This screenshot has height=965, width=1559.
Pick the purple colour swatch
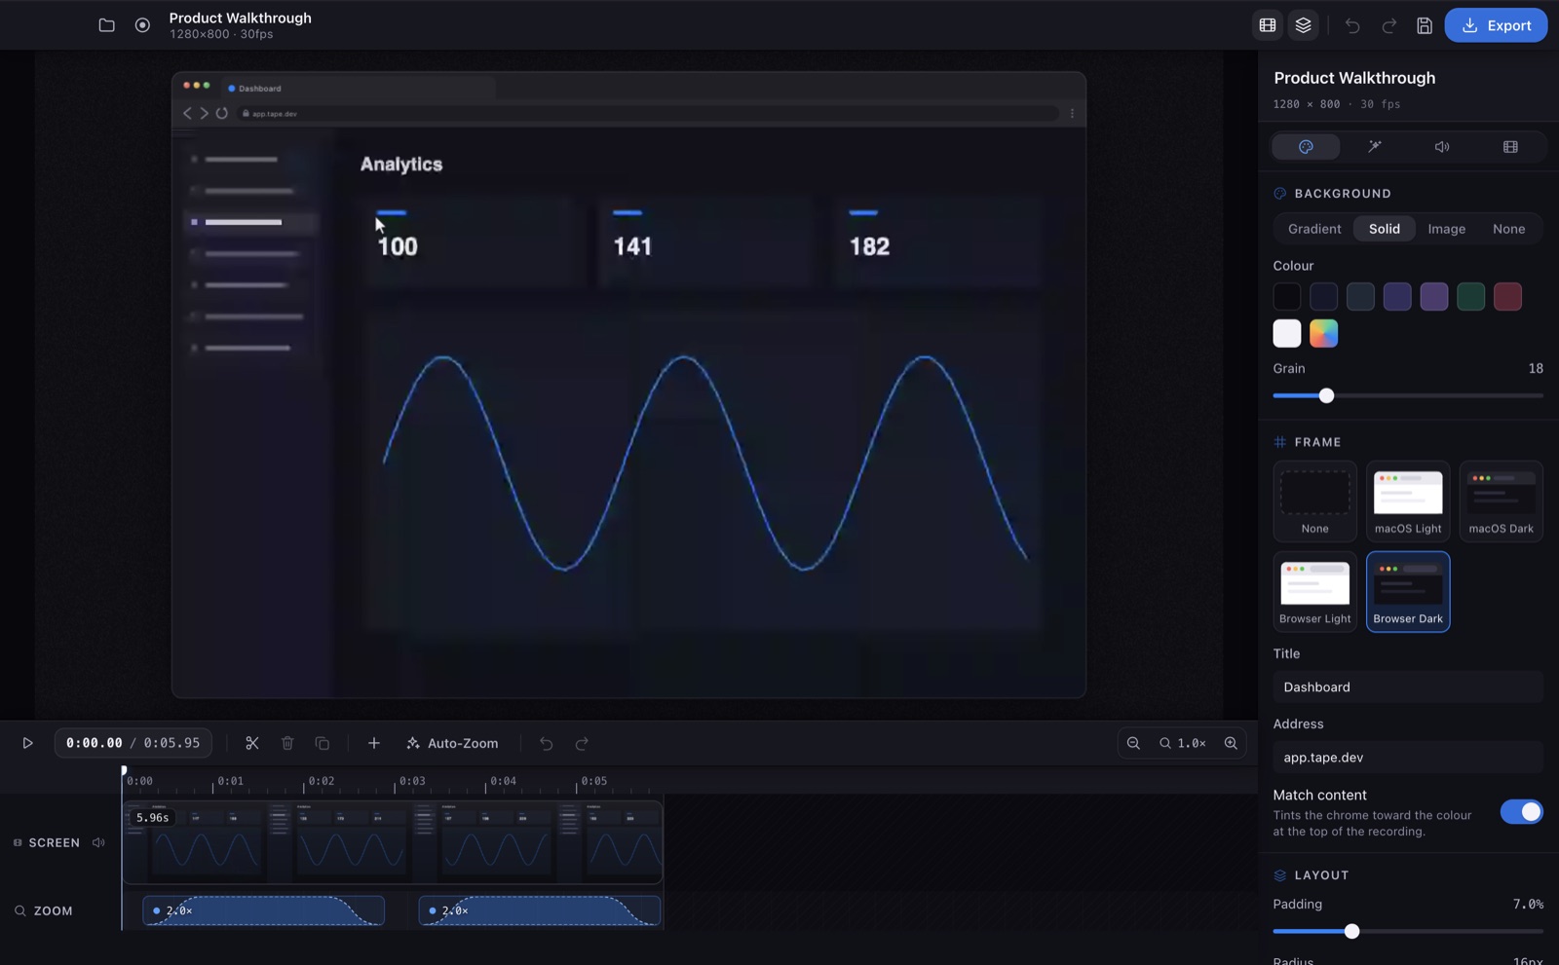1434,297
